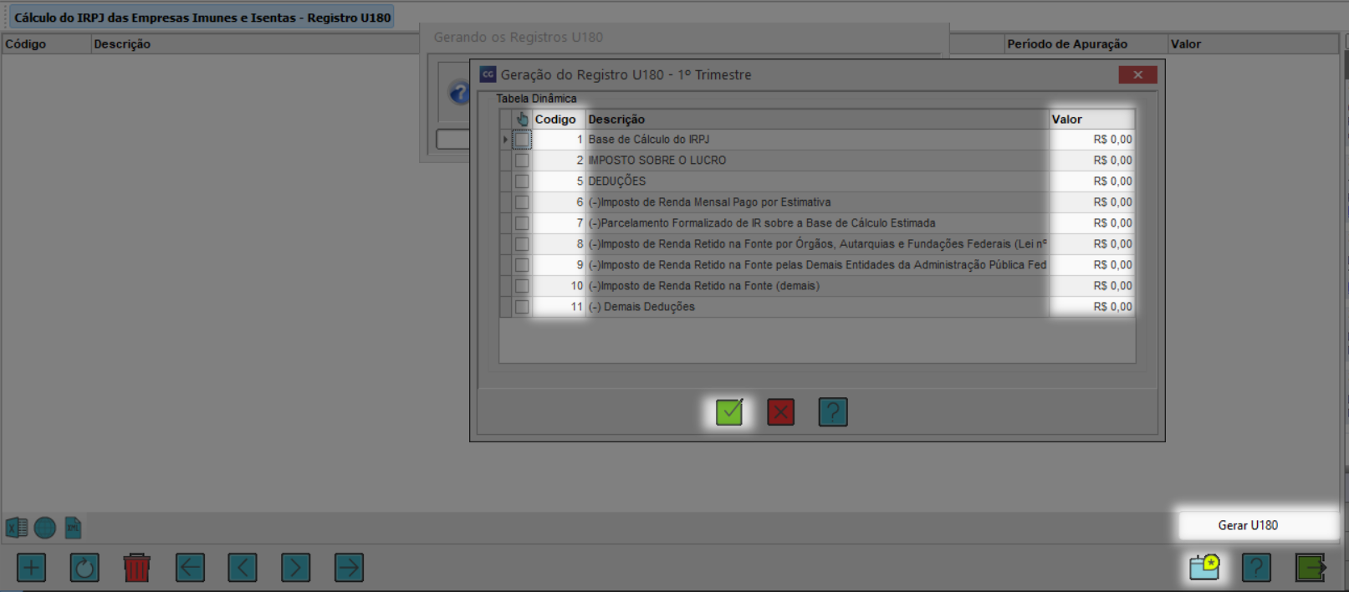Click the Valor header in the main grid
1349x592 pixels.
point(1253,43)
